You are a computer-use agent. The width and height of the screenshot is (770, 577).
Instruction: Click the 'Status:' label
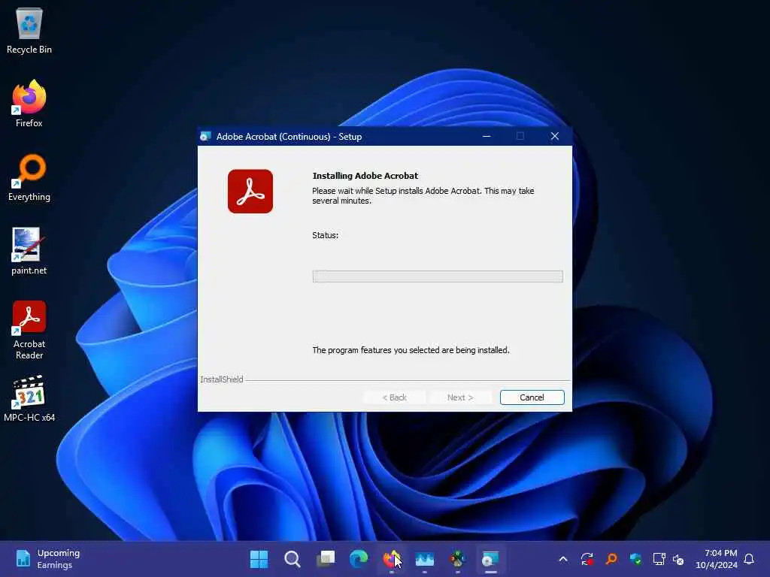point(325,235)
